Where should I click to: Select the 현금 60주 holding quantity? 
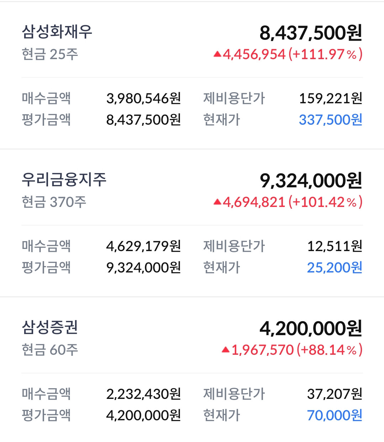coord(50,350)
